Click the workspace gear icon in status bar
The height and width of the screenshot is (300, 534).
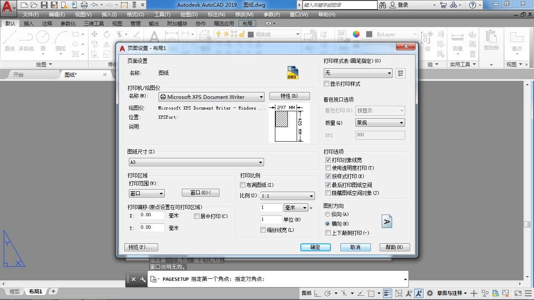coord(429,293)
